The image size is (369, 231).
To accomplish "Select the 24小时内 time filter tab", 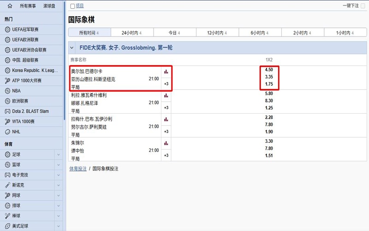I will [x=132, y=32].
